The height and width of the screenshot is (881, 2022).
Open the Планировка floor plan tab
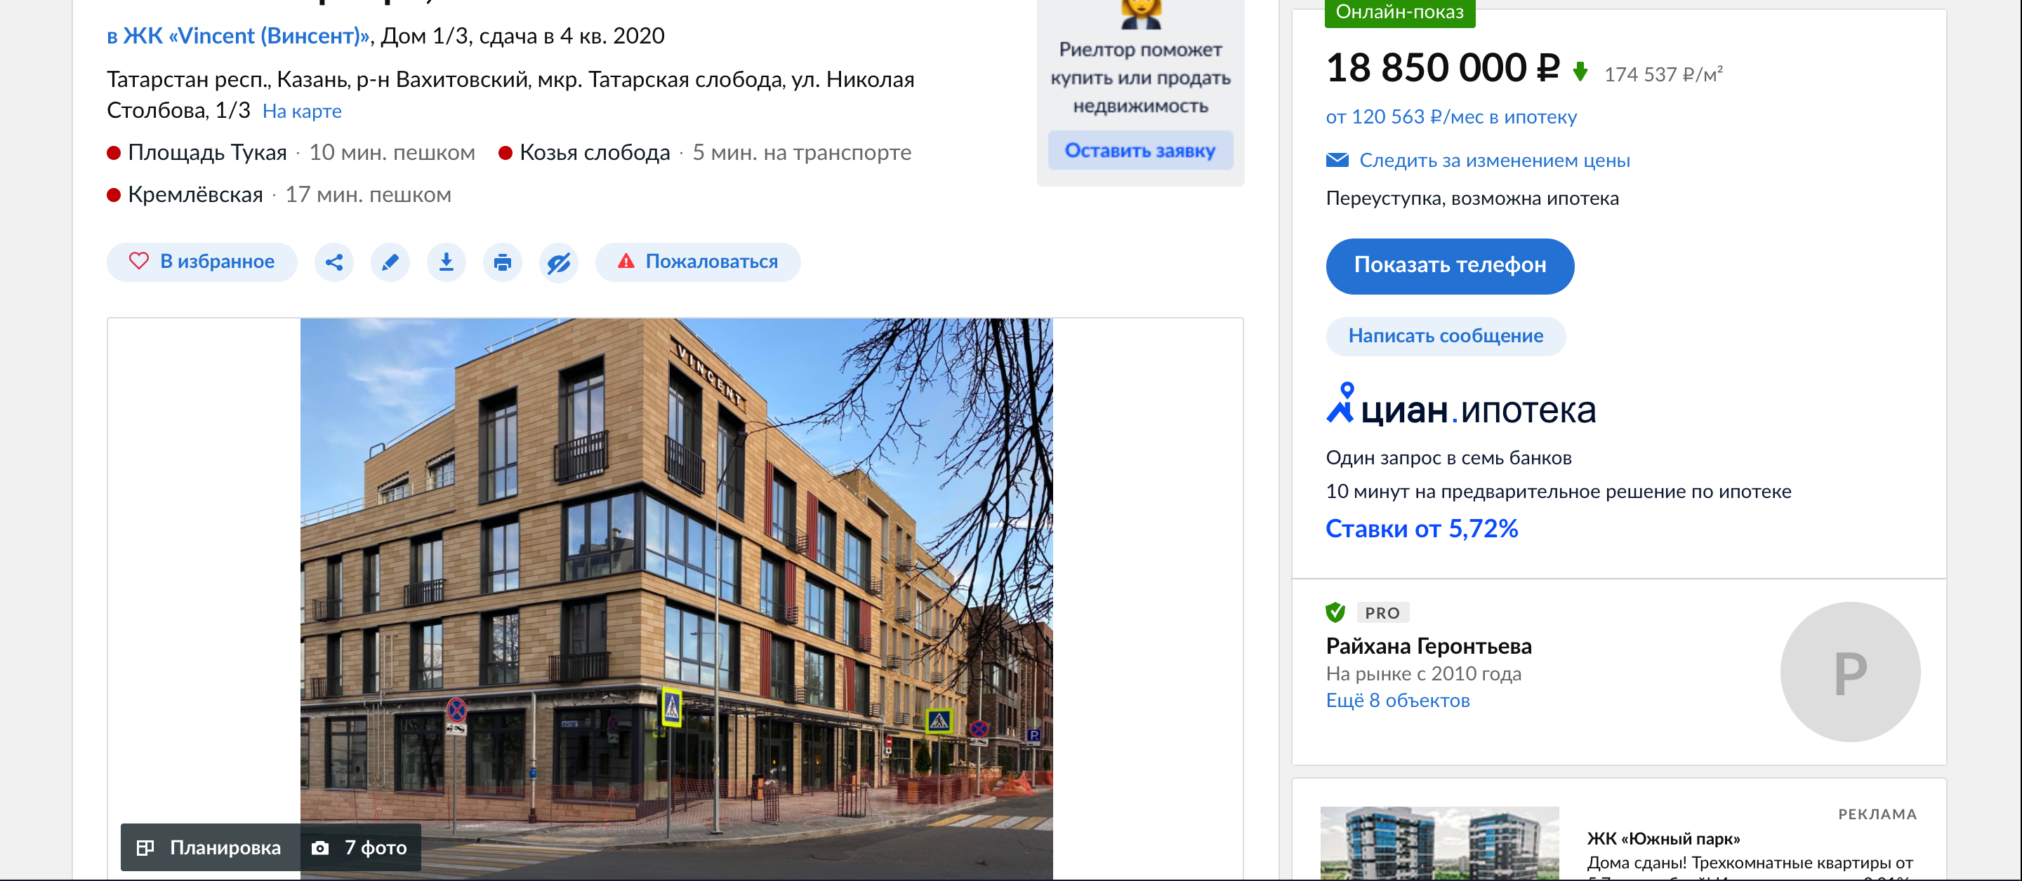point(210,847)
